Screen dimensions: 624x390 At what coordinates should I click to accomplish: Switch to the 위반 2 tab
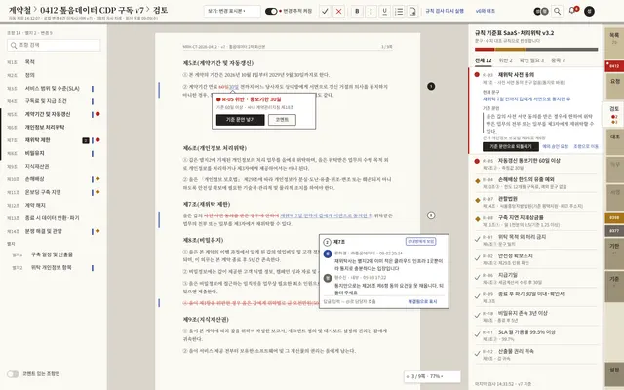[x=505, y=60]
